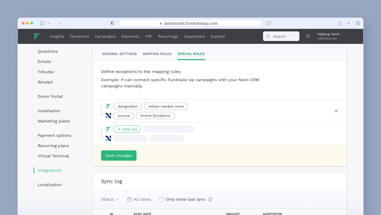Viewport: 381px width, 215px height.
Task: Click the info icon next to Only show last sync
Action: click(210, 199)
